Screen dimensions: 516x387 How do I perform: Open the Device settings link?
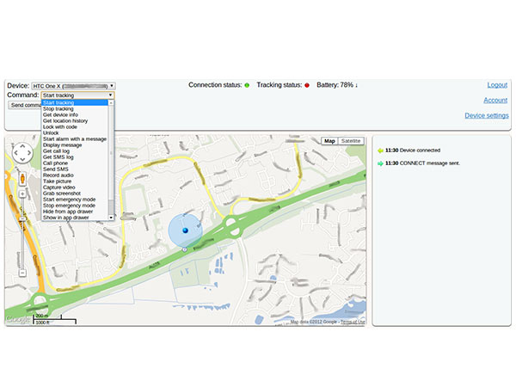coord(486,115)
